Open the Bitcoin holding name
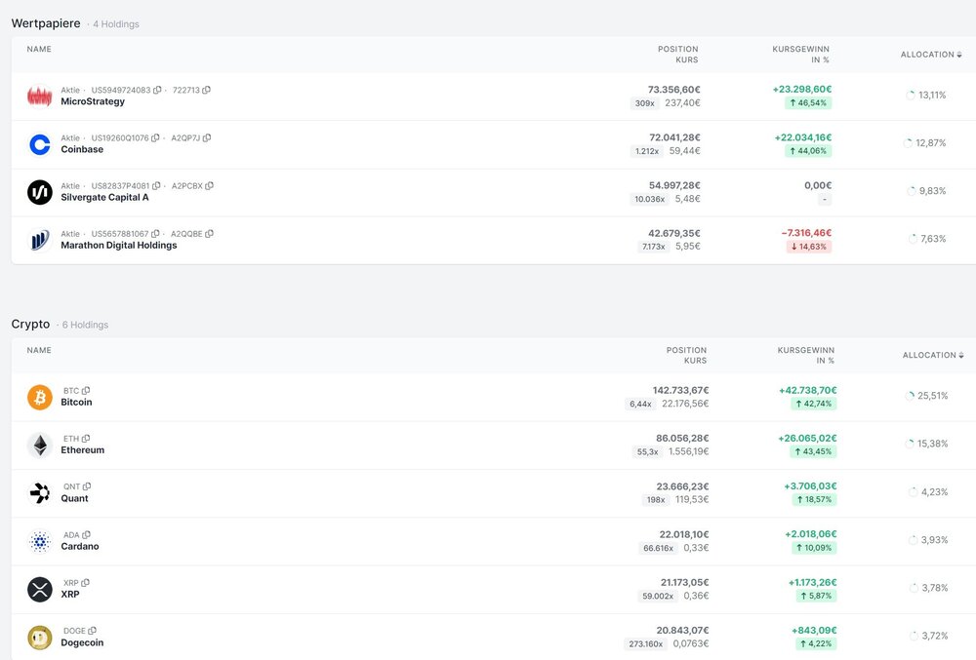 (76, 403)
